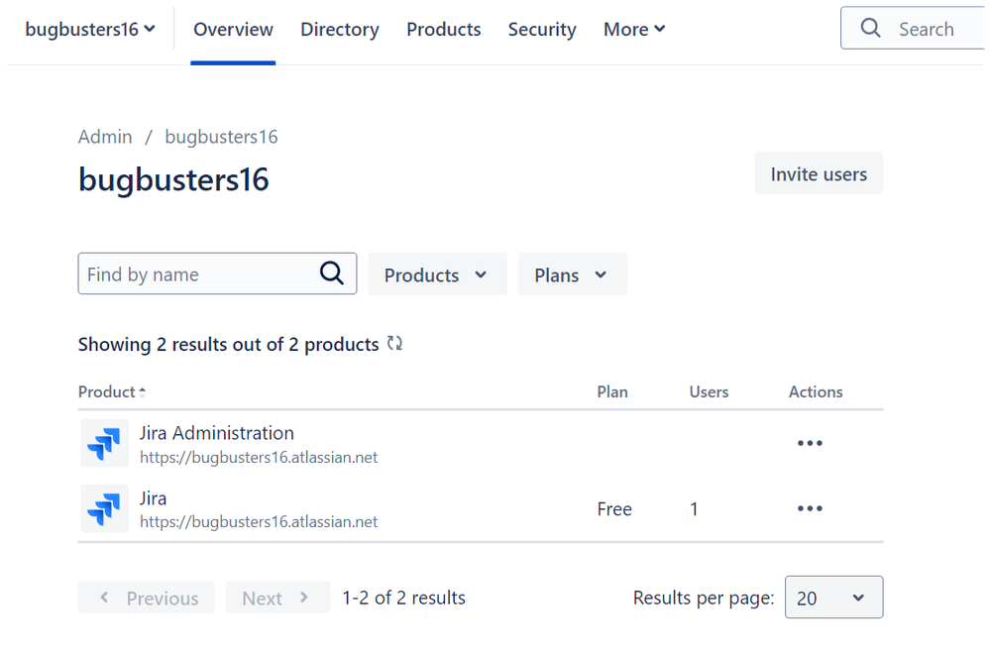Image resolution: width=990 pixels, height=657 pixels.
Task: Focus the Find by name field
Action: pyautogui.click(x=217, y=274)
